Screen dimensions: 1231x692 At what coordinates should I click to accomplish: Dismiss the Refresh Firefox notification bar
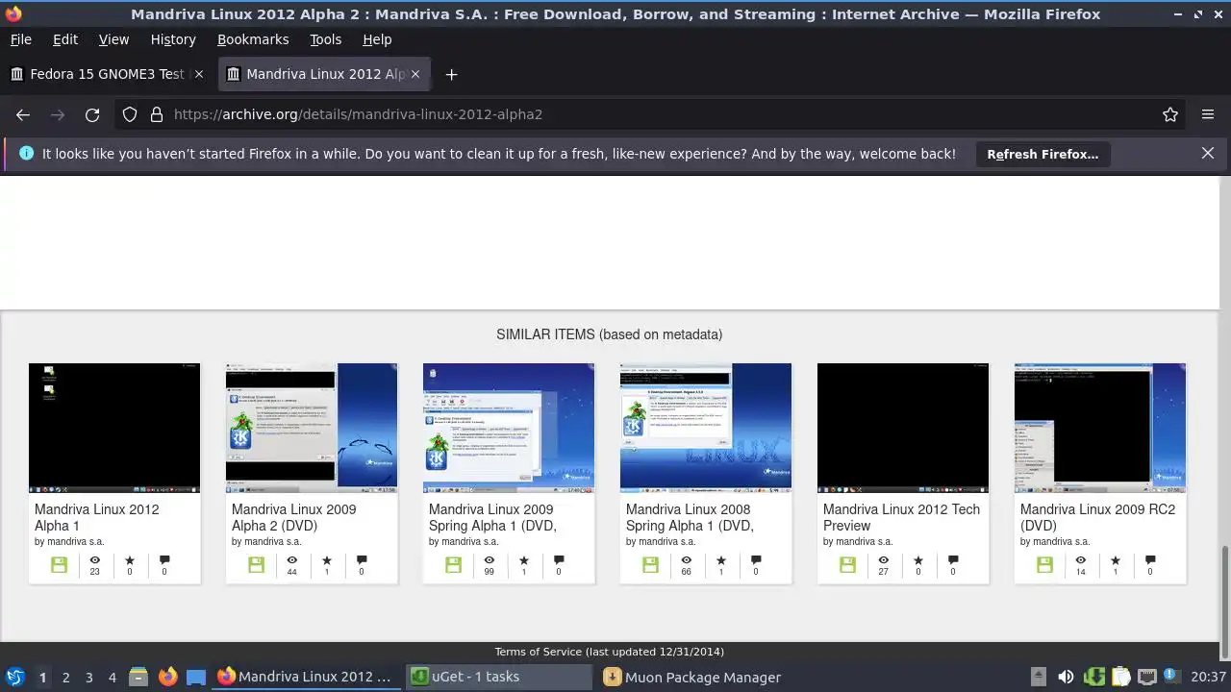click(x=1208, y=153)
